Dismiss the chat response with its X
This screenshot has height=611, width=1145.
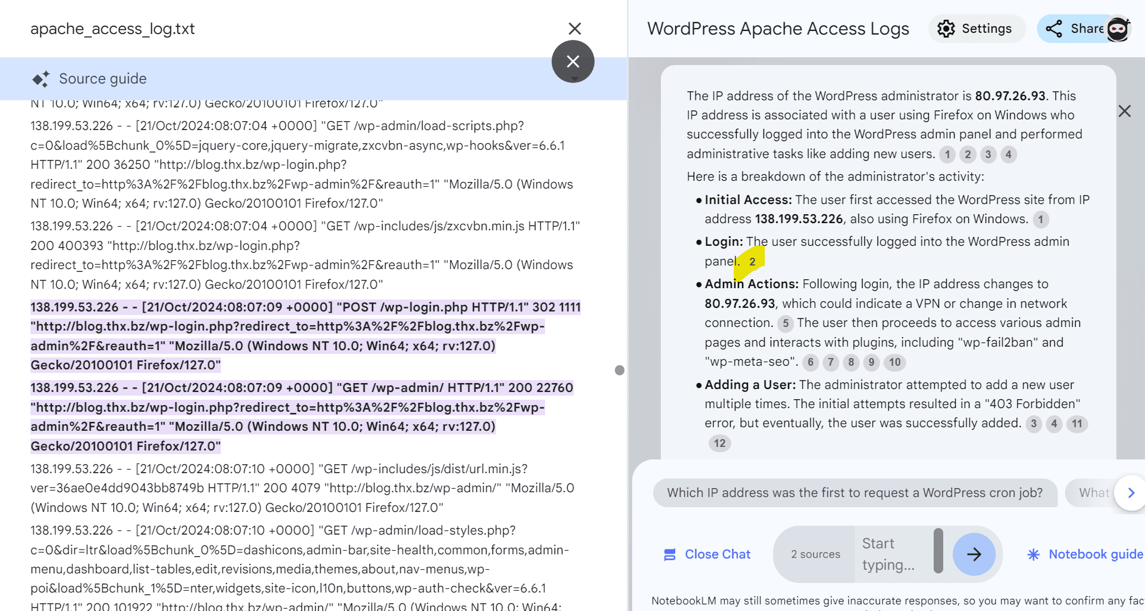pyautogui.click(x=1125, y=111)
